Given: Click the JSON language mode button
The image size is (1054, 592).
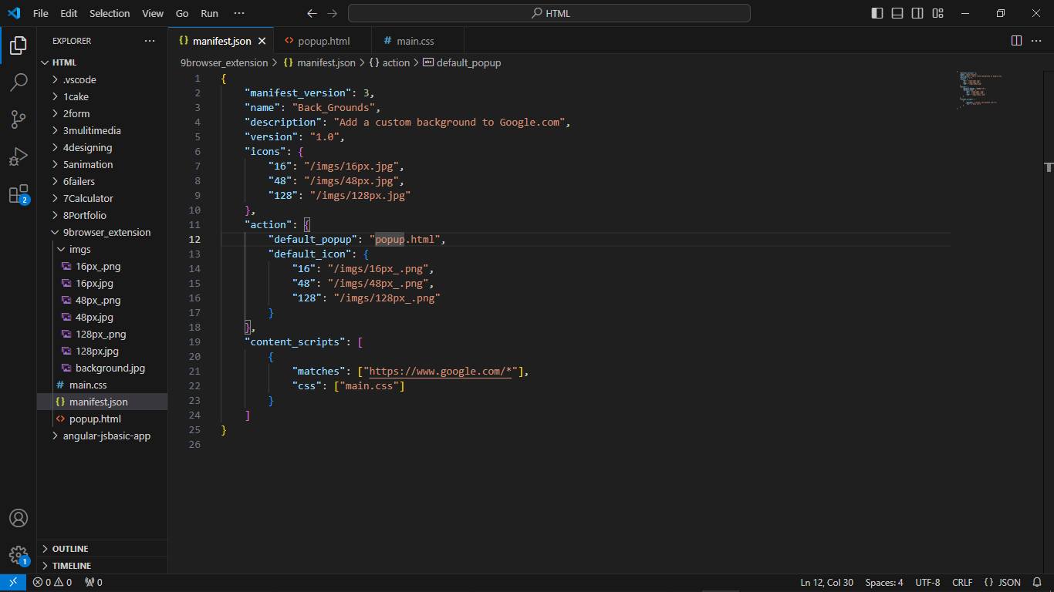Looking at the screenshot, I should [1002, 583].
